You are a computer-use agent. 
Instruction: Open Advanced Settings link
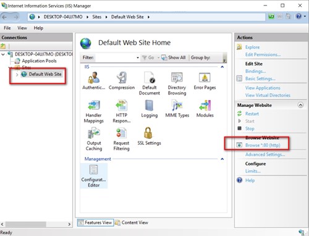265,154
